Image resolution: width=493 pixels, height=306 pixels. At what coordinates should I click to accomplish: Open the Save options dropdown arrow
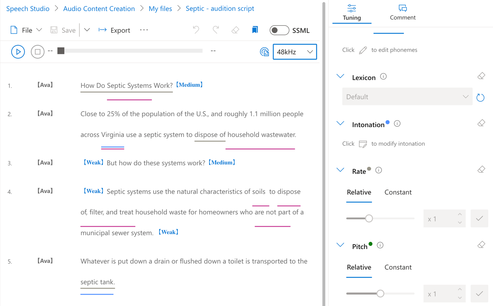pos(87,30)
